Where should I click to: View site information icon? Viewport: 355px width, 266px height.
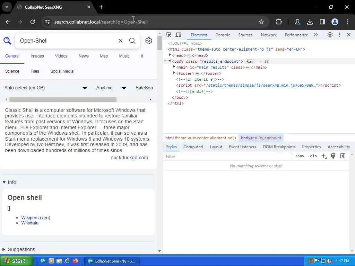tap(47, 22)
